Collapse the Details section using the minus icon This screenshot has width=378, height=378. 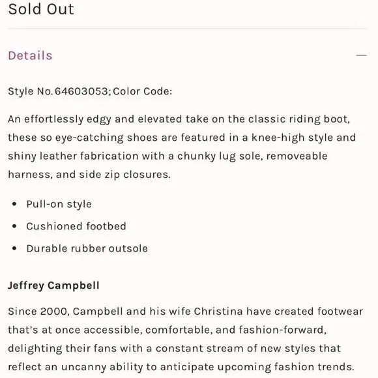tap(361, 55)
